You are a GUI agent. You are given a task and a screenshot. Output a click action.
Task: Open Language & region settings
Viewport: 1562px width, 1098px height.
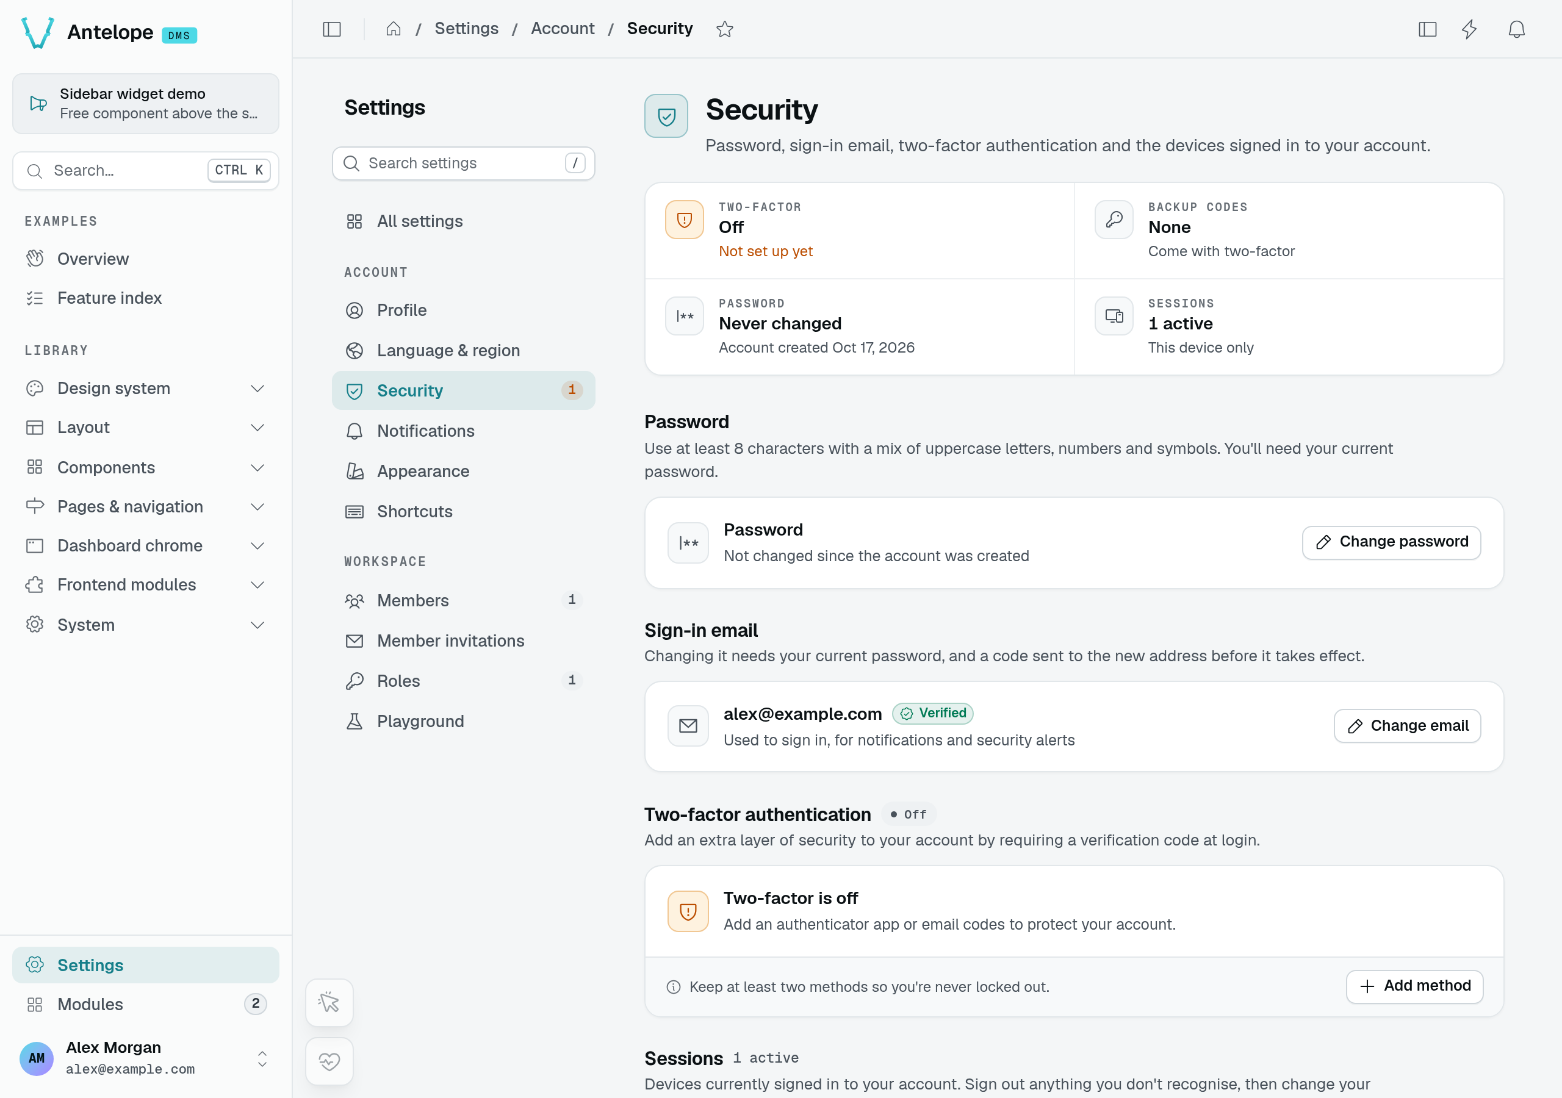(463, 350)
